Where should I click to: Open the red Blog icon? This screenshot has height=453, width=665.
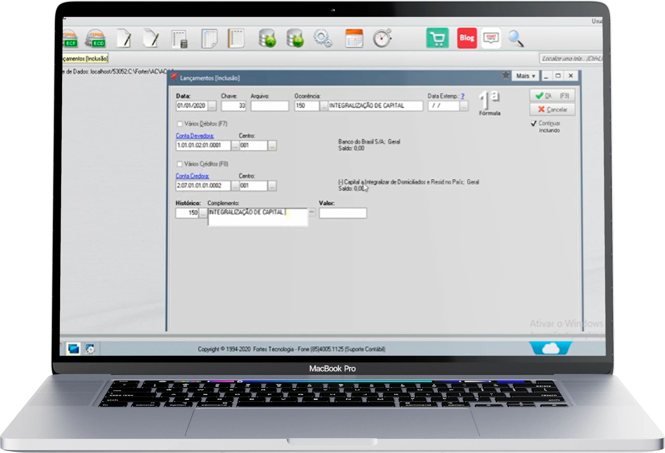click(467, 38)
